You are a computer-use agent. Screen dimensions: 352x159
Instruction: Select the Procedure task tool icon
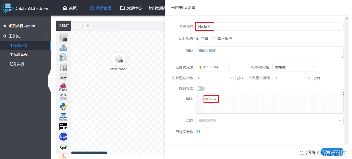pyautogui.click(x=63, y=57)
